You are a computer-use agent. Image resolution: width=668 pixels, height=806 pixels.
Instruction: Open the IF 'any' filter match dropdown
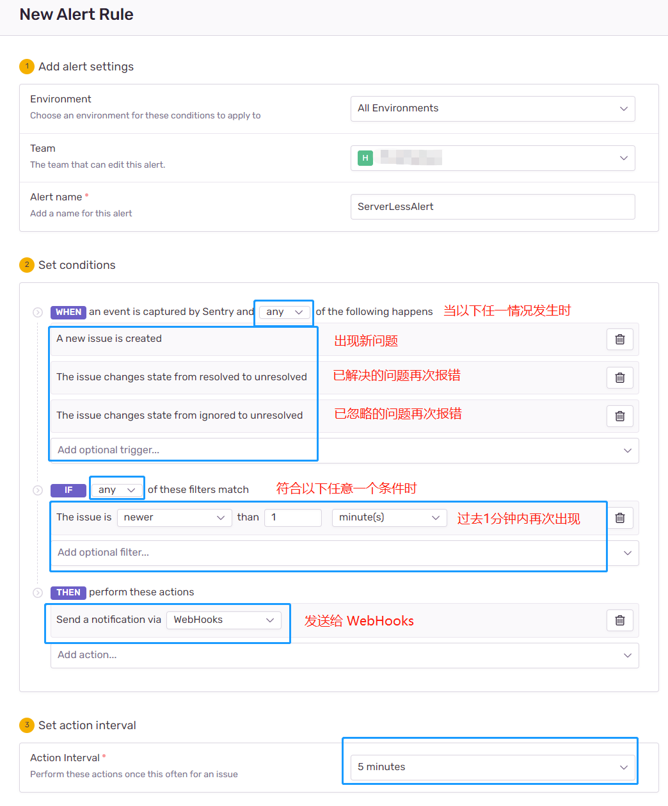coord(116,490)
